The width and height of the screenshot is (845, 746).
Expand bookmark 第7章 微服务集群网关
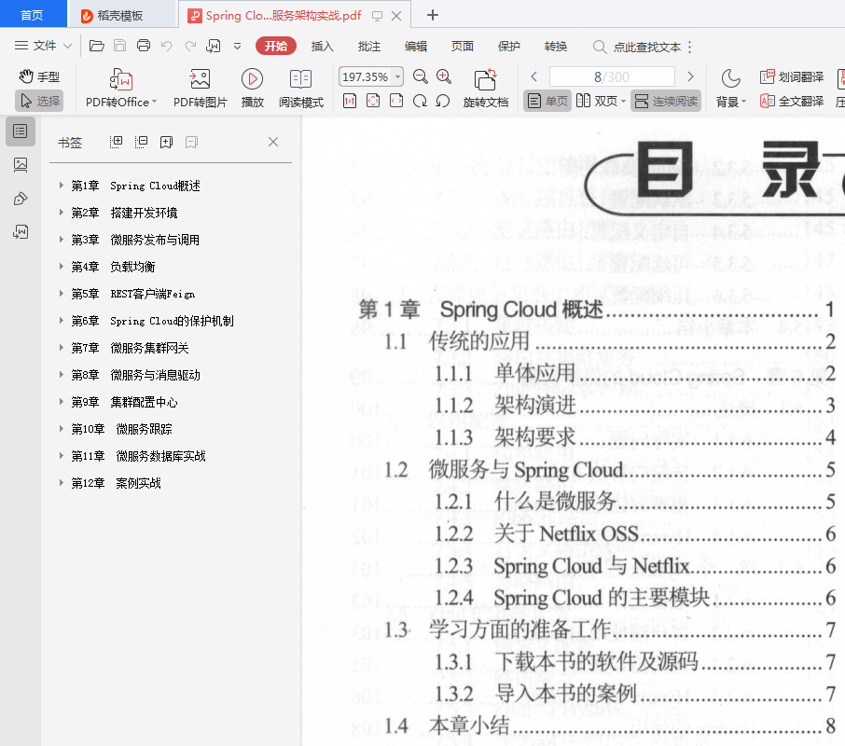coord(61,348)
